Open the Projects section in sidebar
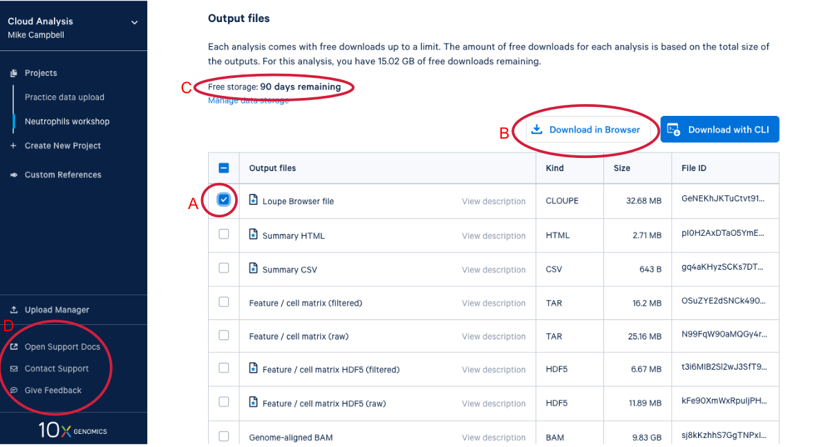The image size is (837, 447). point(41,73)
